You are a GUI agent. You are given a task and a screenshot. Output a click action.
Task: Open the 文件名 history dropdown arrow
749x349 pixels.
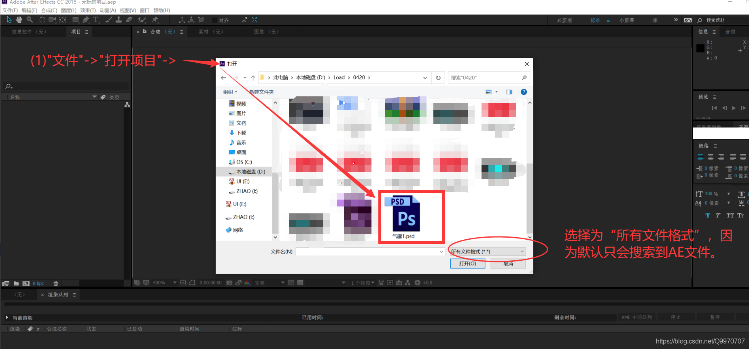441,252
